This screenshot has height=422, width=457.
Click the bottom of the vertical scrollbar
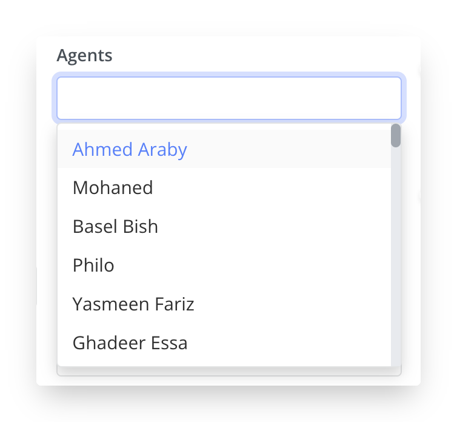(x=396, y=359)
